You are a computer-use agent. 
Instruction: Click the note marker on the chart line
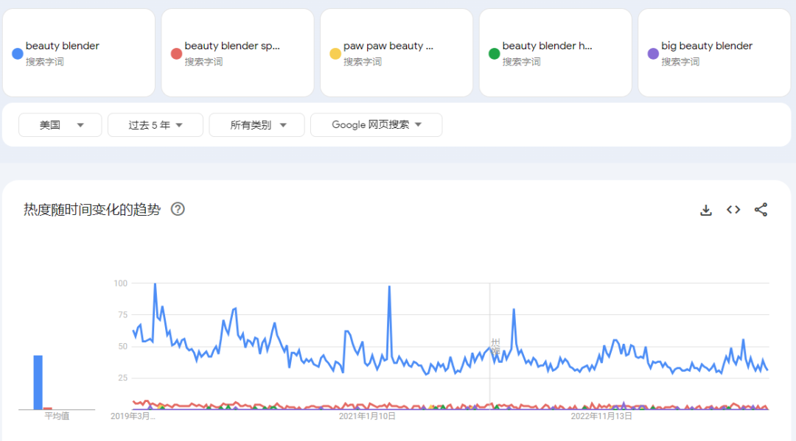pyautogui.click(x=495, y=347)
